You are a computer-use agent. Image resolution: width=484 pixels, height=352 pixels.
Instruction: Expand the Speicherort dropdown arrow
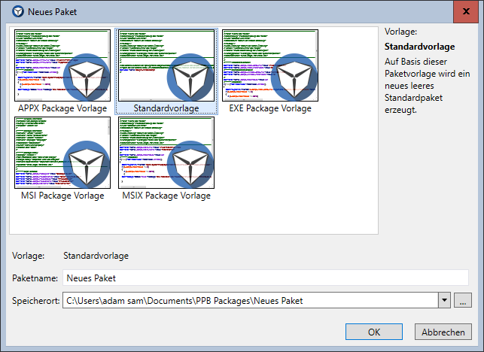tap(444, 302)
